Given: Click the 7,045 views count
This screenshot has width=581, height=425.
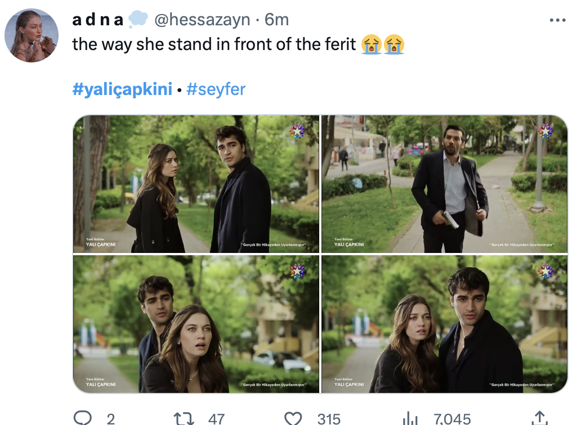Looking at the screenshot, I should click(x=452, y=418).
